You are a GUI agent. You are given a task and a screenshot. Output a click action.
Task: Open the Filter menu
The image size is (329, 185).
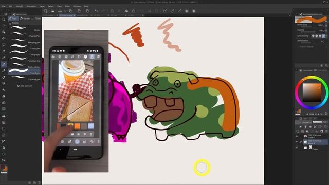click(67, 6)
